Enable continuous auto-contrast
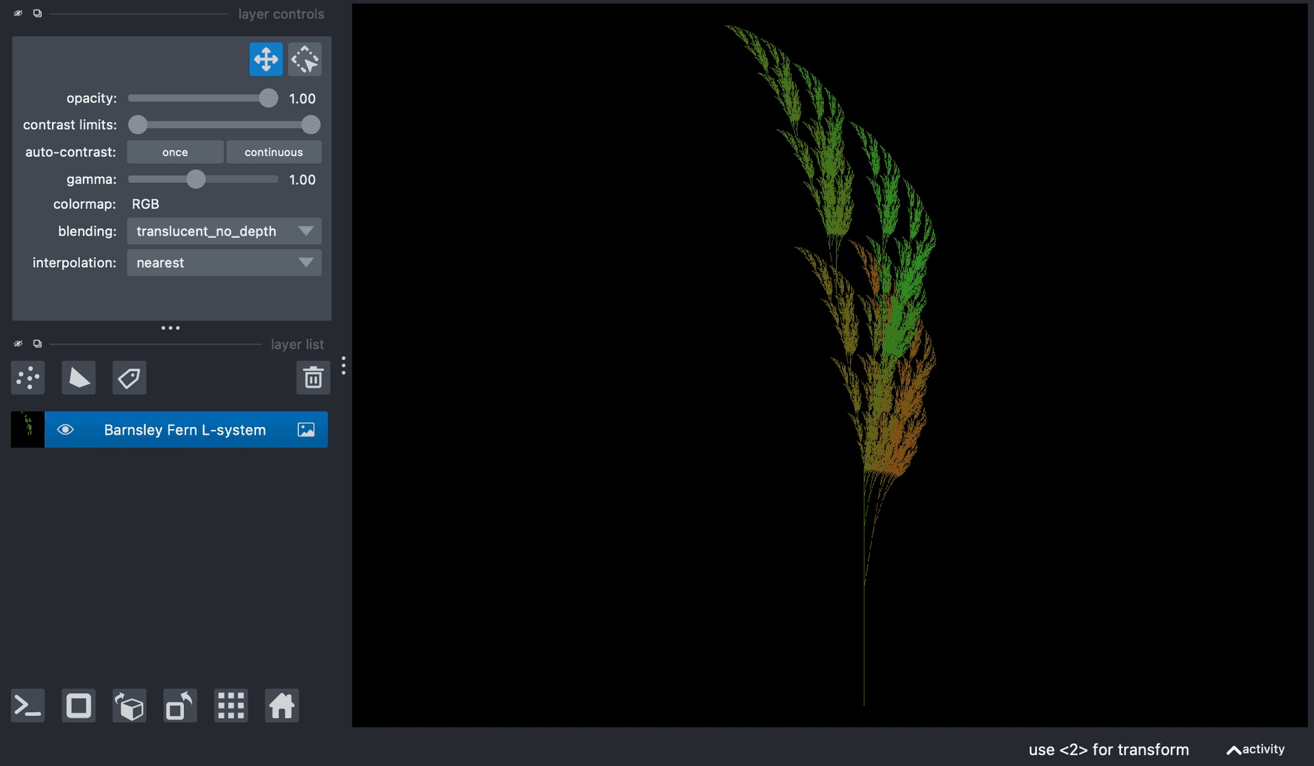The width and height of the screenshot is (1314, 766). (x=274, y=152)
